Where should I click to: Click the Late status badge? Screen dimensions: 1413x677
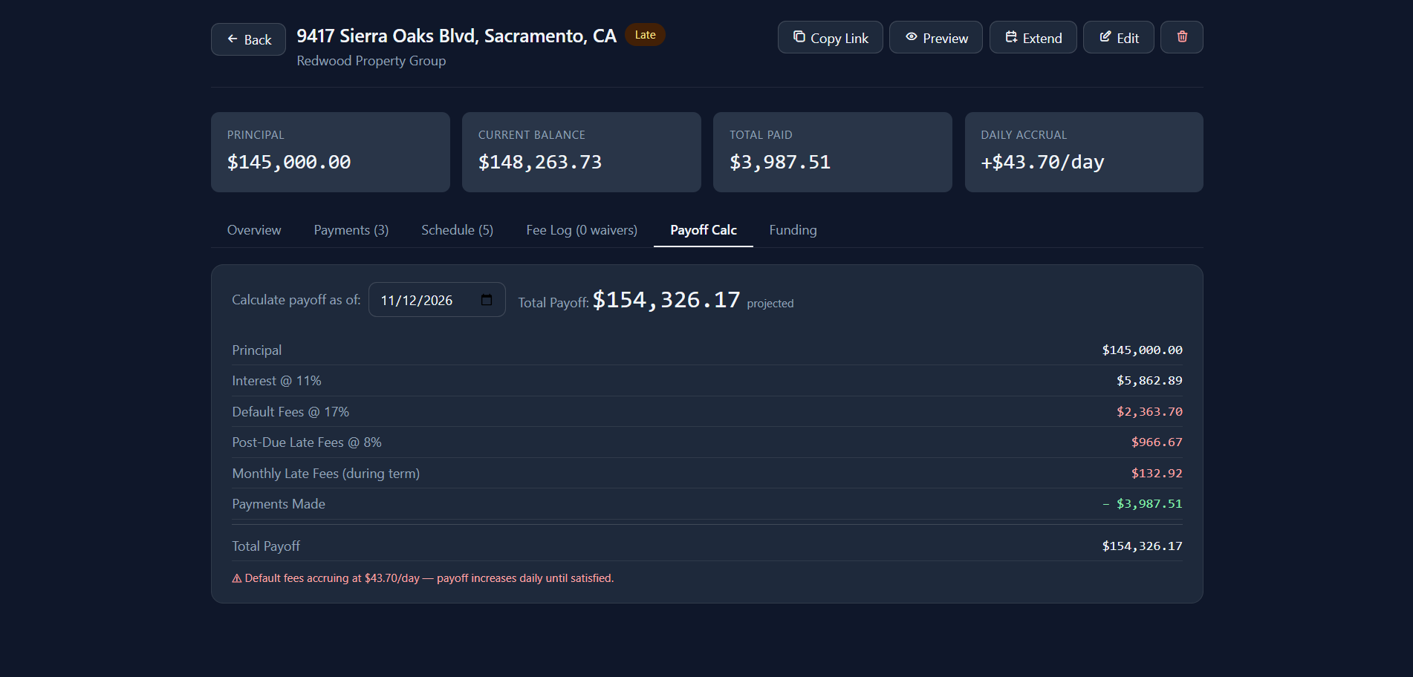645,35
